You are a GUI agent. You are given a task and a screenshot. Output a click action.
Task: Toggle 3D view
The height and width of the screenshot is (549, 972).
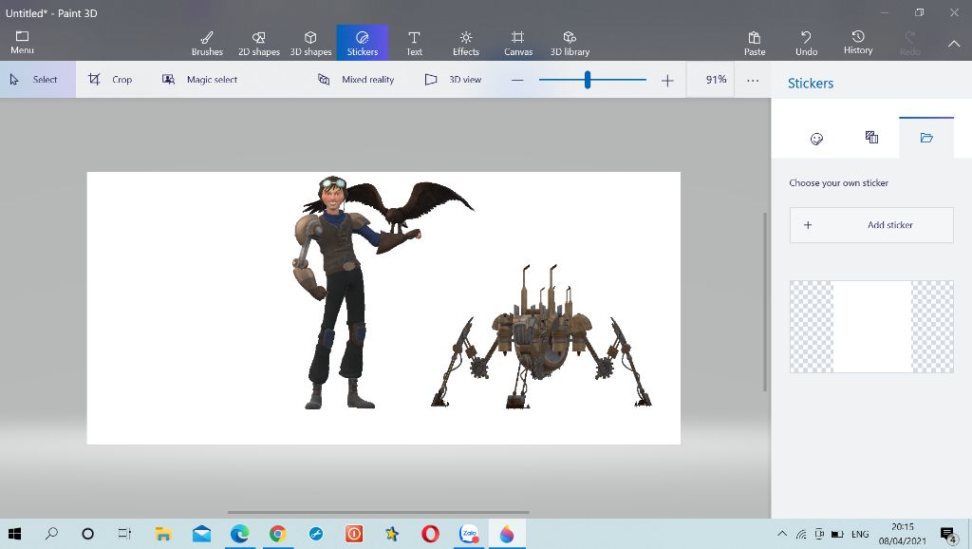click(x=453, y=80)
